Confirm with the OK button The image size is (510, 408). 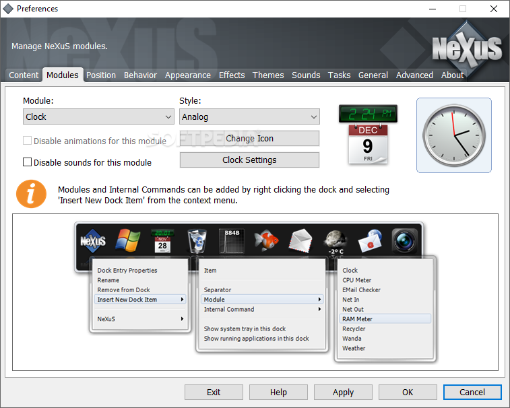click(408, 392)
